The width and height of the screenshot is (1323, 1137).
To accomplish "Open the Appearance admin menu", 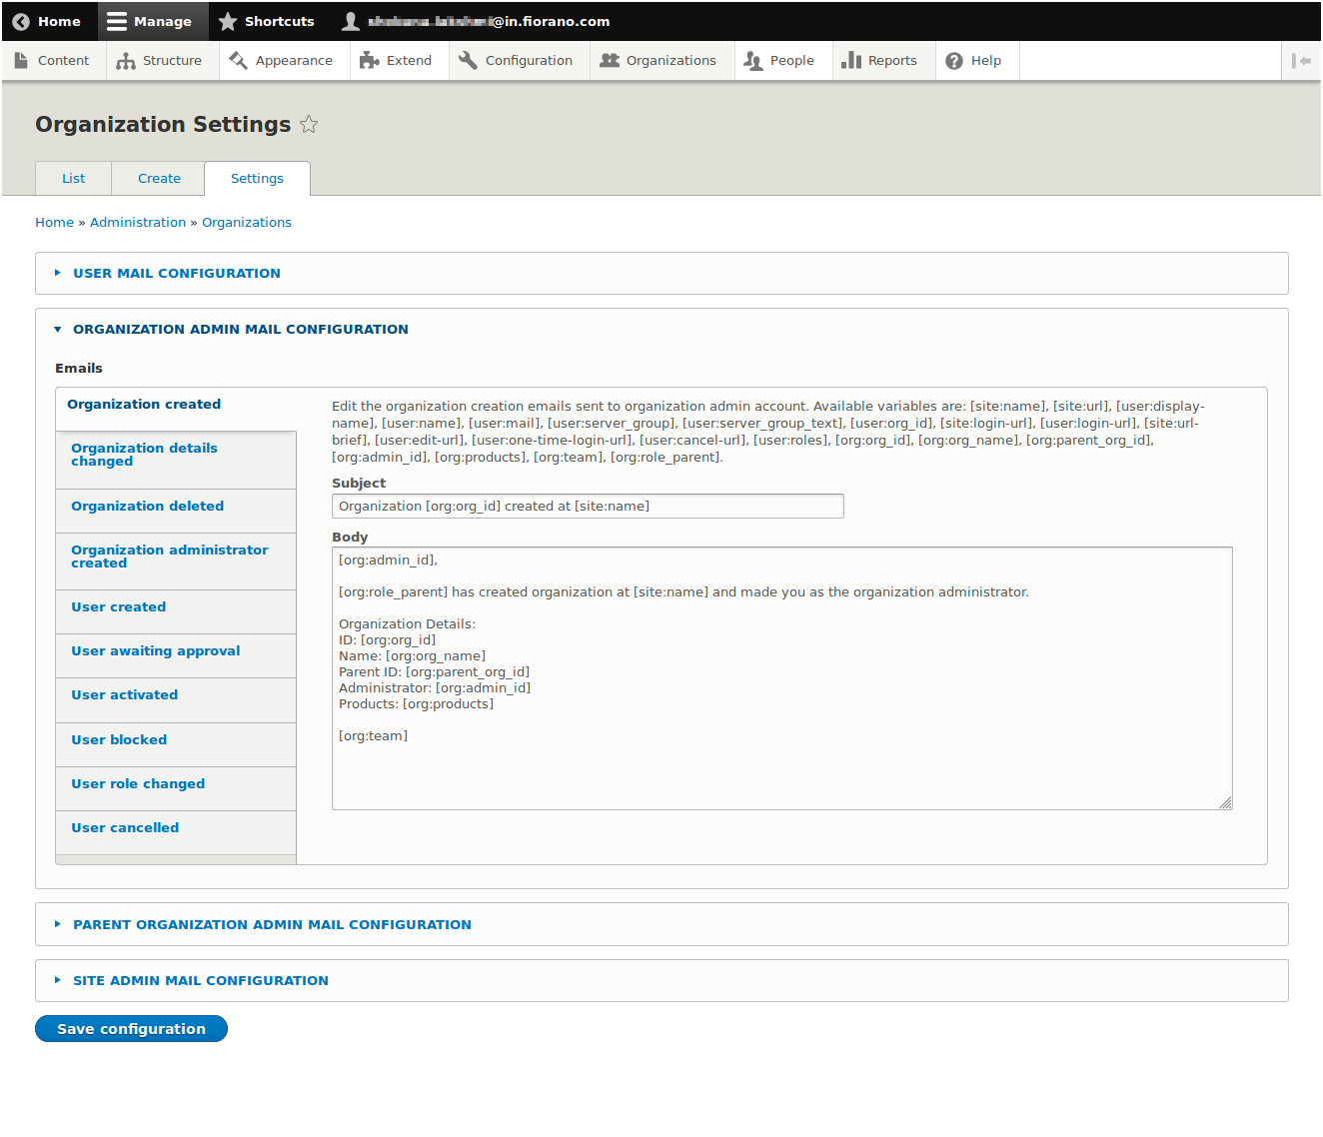I will coord(281,61).
